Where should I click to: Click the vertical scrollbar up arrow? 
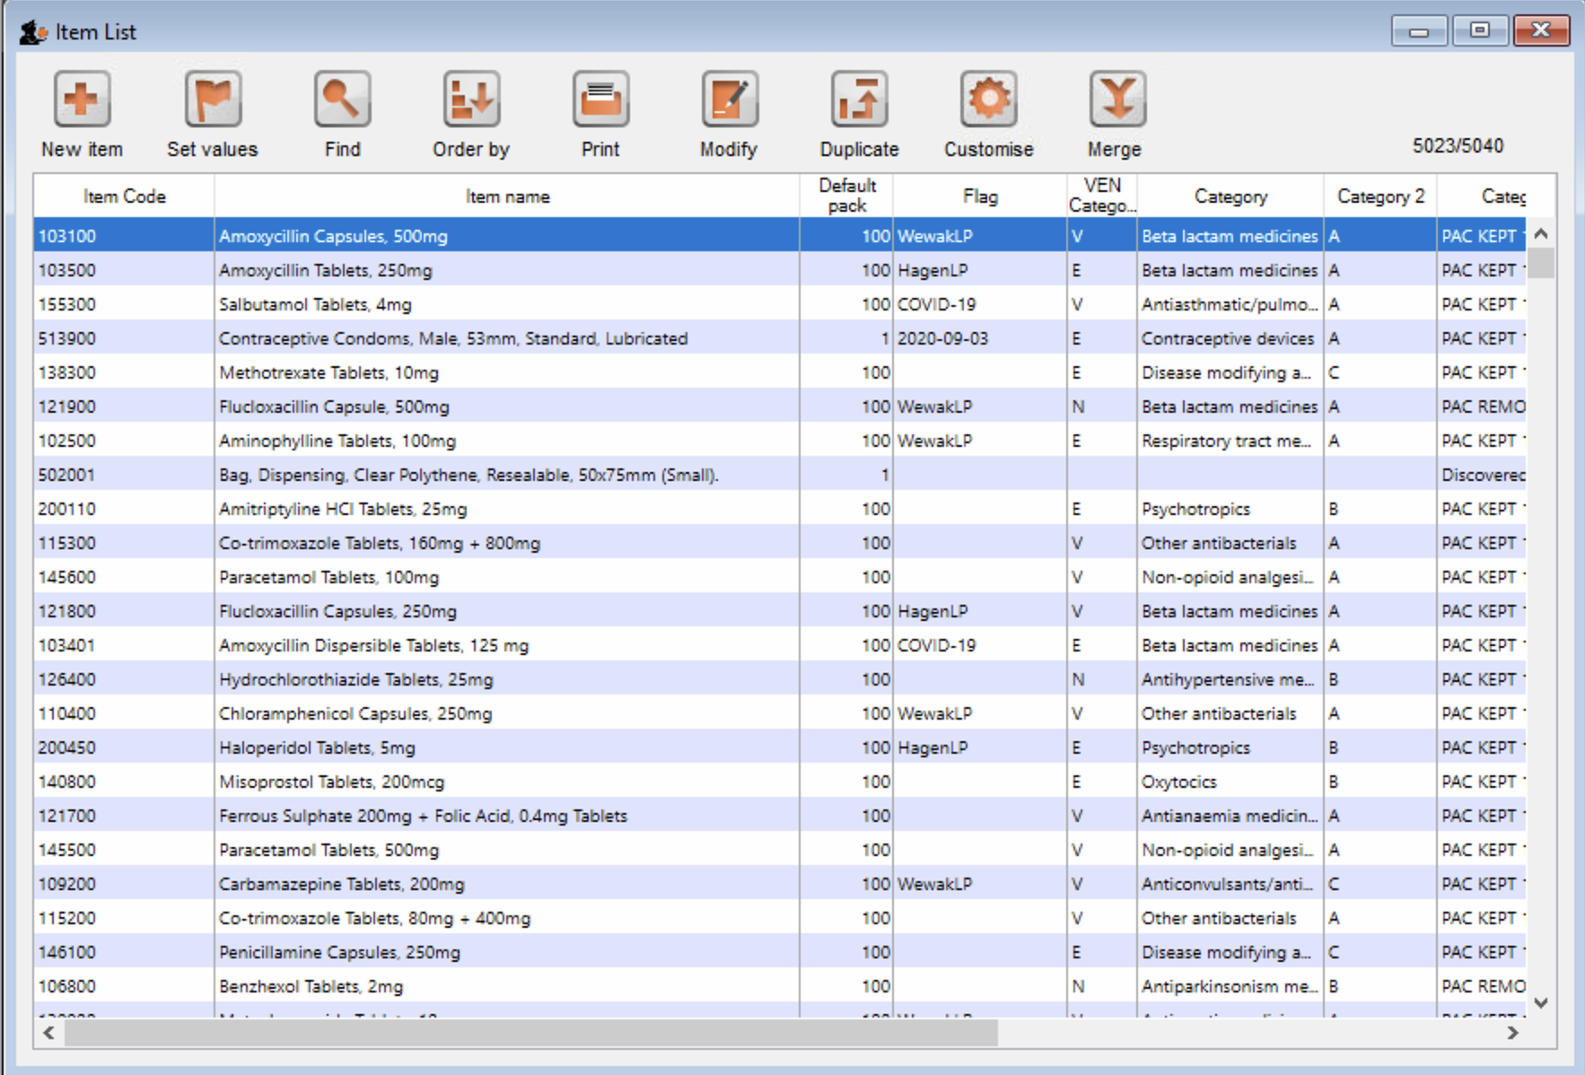1541,234
